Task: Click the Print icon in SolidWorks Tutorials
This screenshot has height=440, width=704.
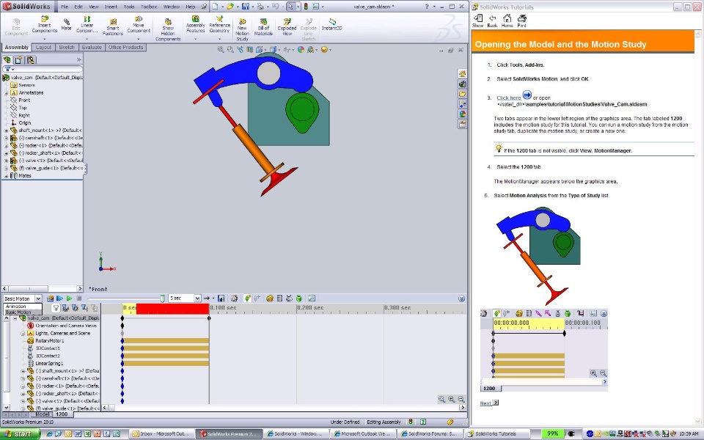Action: pyautogui.click(x=521, y=21)
